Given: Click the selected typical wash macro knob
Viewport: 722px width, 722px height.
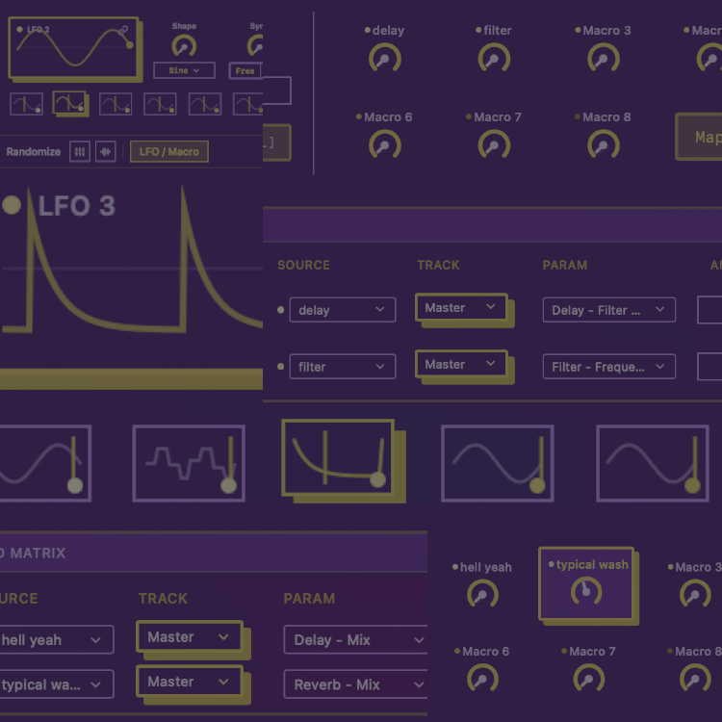Looking at the screenshot, I should pos(586,591).
